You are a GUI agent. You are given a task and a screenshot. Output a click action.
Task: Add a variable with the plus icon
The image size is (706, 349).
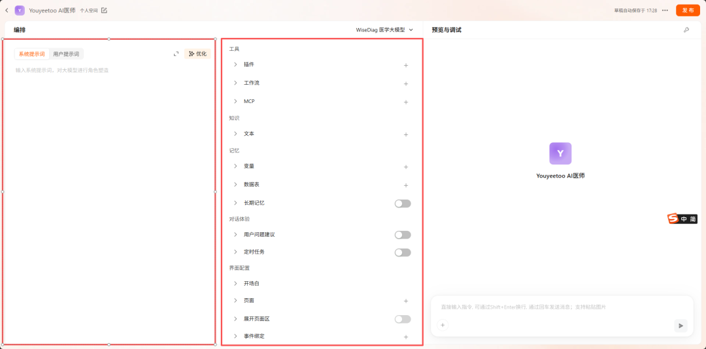406,166
